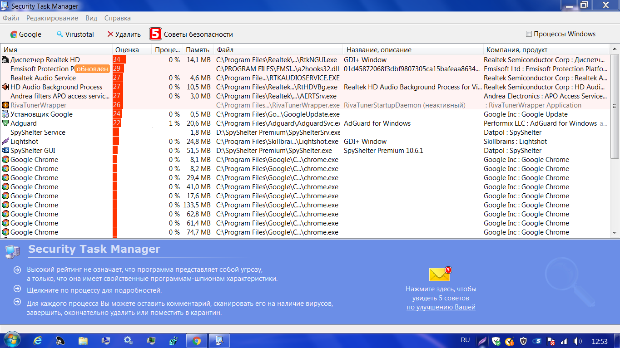Click the Google toolbar button
The image size is (620, 348).
(x=26, y=34)
